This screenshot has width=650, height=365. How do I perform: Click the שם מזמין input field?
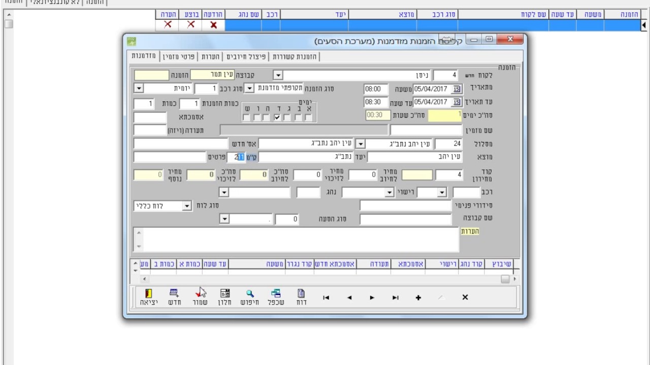point(426,131)
